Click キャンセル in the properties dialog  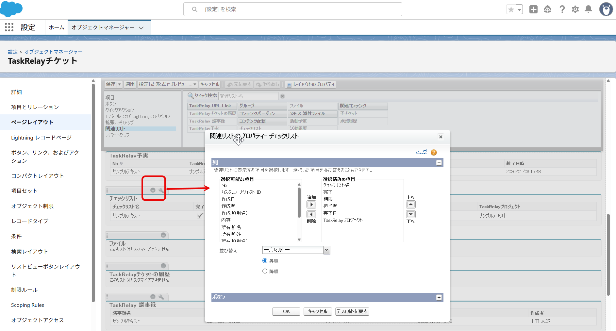point(318,311)
